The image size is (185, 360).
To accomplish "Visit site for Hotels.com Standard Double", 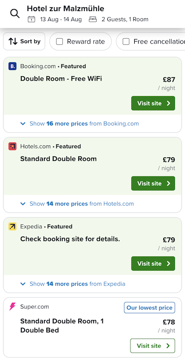I will pos(153,183).
